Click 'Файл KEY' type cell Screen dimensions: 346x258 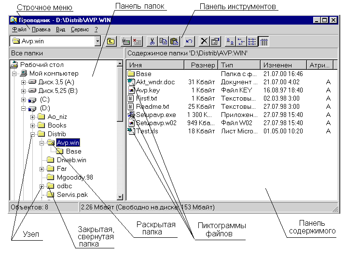[x=236, y=90]
